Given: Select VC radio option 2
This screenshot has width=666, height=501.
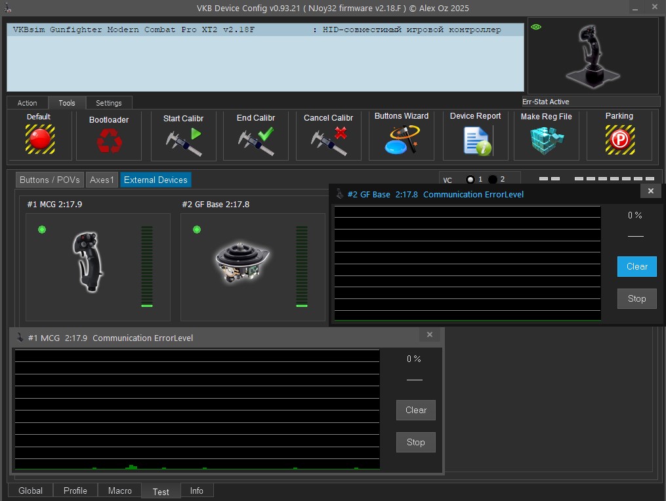Looking at the screenshot, I should 493,180.
